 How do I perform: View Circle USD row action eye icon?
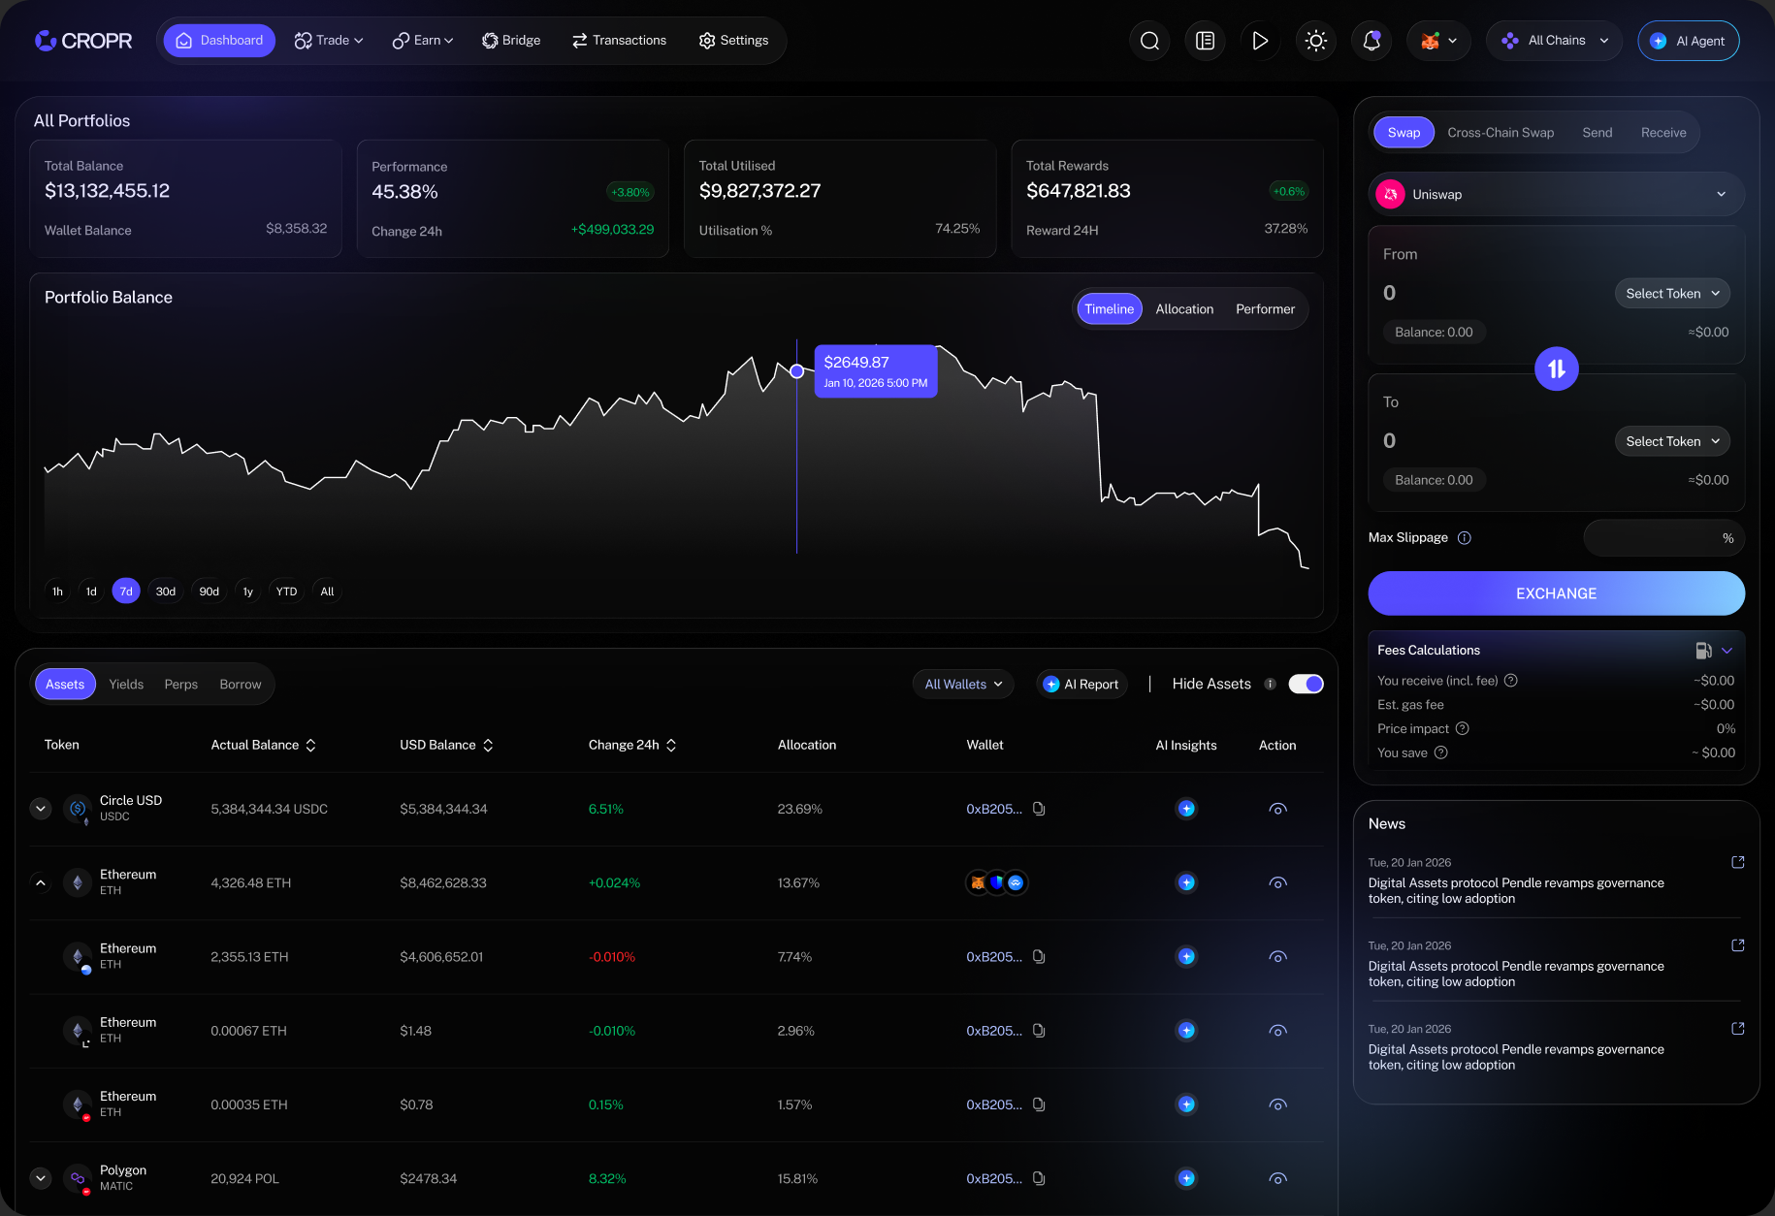pos(1277,809)
